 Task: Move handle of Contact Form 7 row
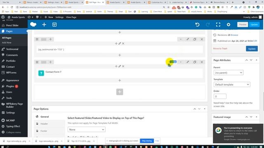coord(37,62)
